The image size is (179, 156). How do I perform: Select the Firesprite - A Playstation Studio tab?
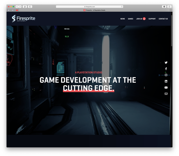pyautogui.click(x=94, y=10)
